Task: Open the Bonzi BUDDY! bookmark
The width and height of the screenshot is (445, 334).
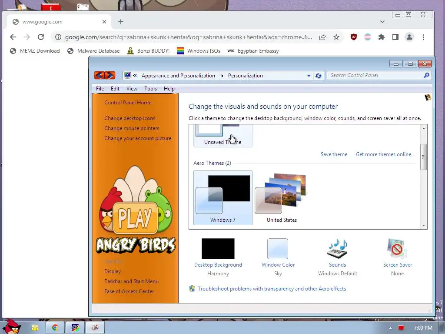Action: tap(148, 51)
